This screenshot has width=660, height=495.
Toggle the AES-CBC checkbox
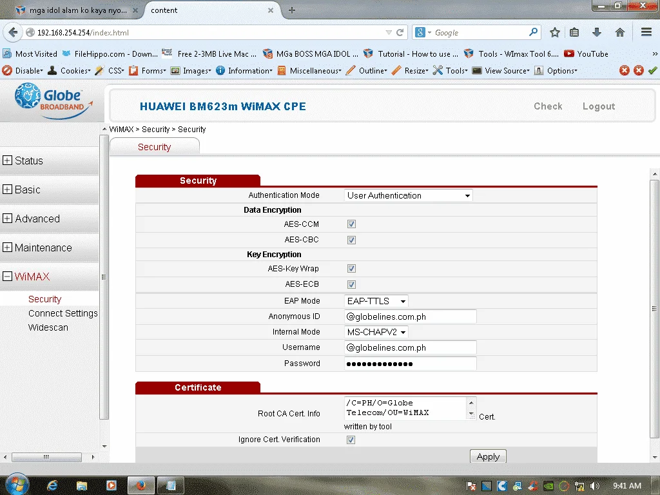click(351, 240)
